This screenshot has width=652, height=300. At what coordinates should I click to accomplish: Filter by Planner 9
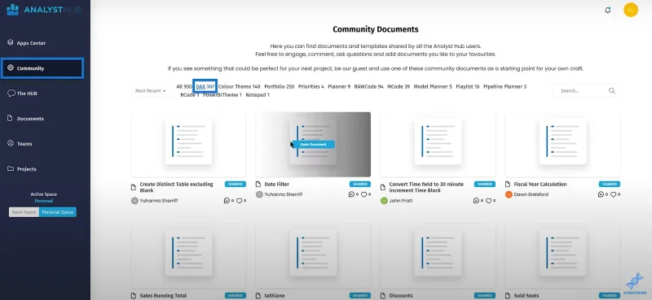tap(339, 86)
